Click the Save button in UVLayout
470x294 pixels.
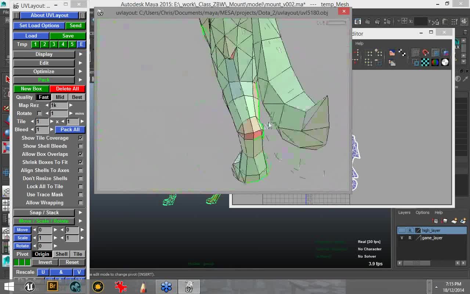(68, 36)
